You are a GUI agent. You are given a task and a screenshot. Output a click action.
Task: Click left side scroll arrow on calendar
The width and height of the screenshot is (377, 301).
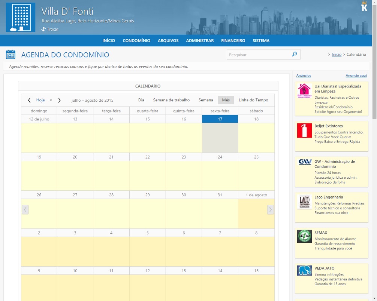tap(25, 209)
